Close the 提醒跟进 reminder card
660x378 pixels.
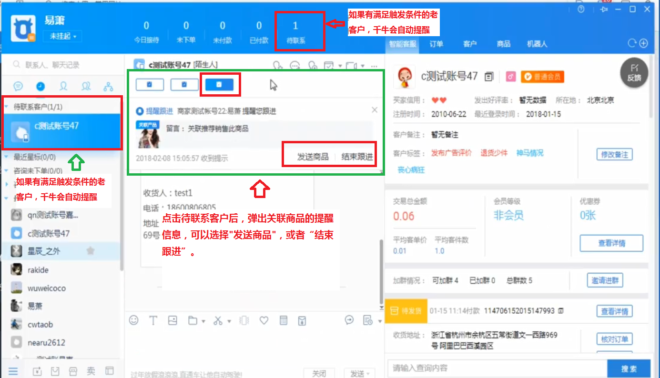[375, 110]
